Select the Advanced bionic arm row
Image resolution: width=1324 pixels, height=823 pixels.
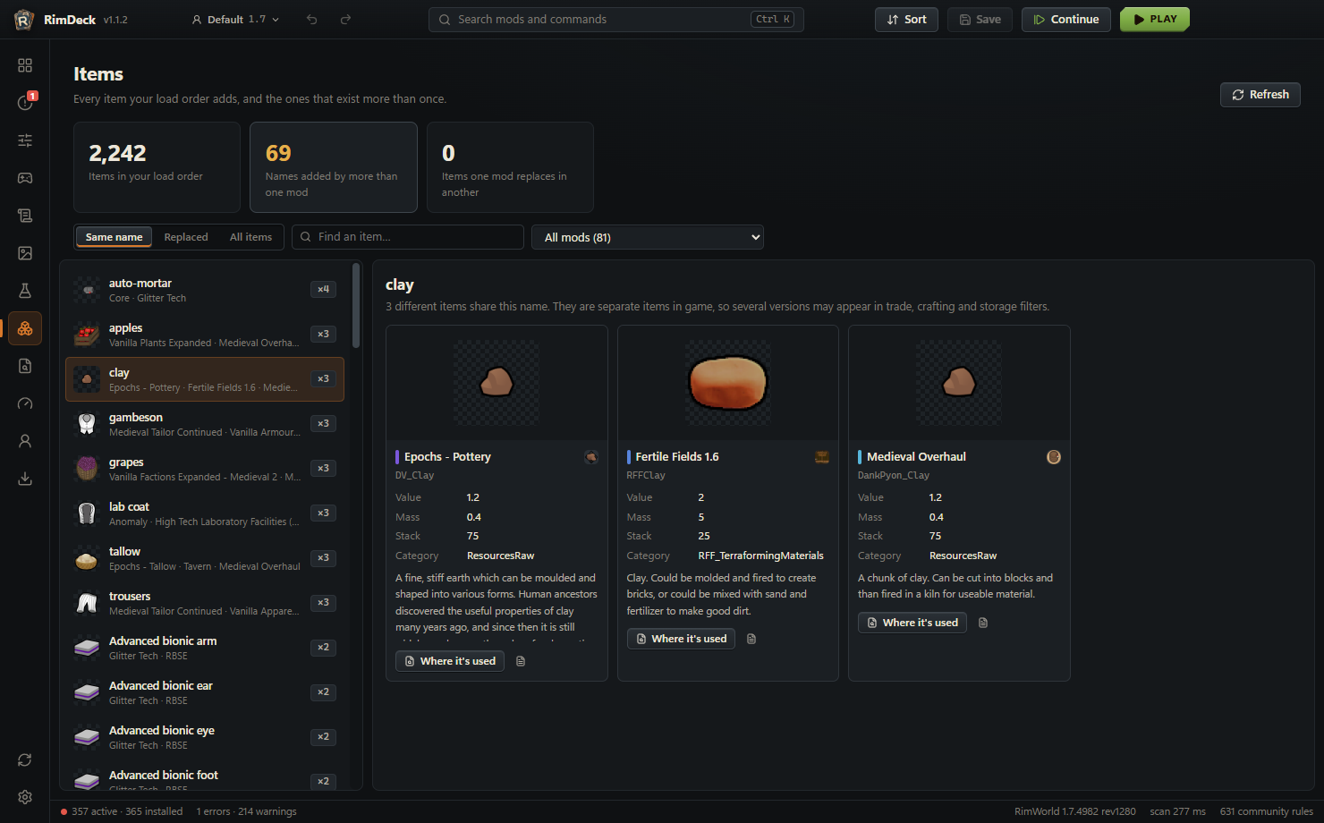[205, 648]
